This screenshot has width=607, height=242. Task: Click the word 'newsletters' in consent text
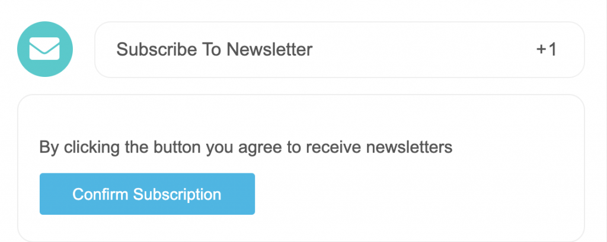(x=409, y=147)
